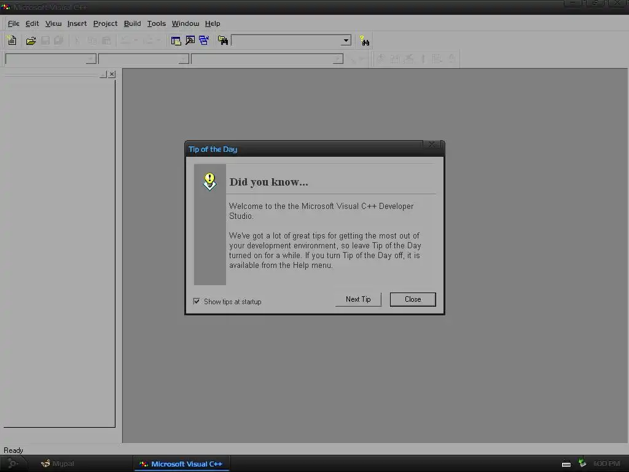Click the grayed Build icon on build toolbar
Image resolution: width=629 pixels, height=472 pixels.
(395, 59)
